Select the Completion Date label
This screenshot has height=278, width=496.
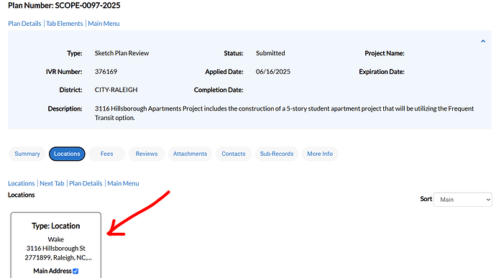[x=219, y=90]
